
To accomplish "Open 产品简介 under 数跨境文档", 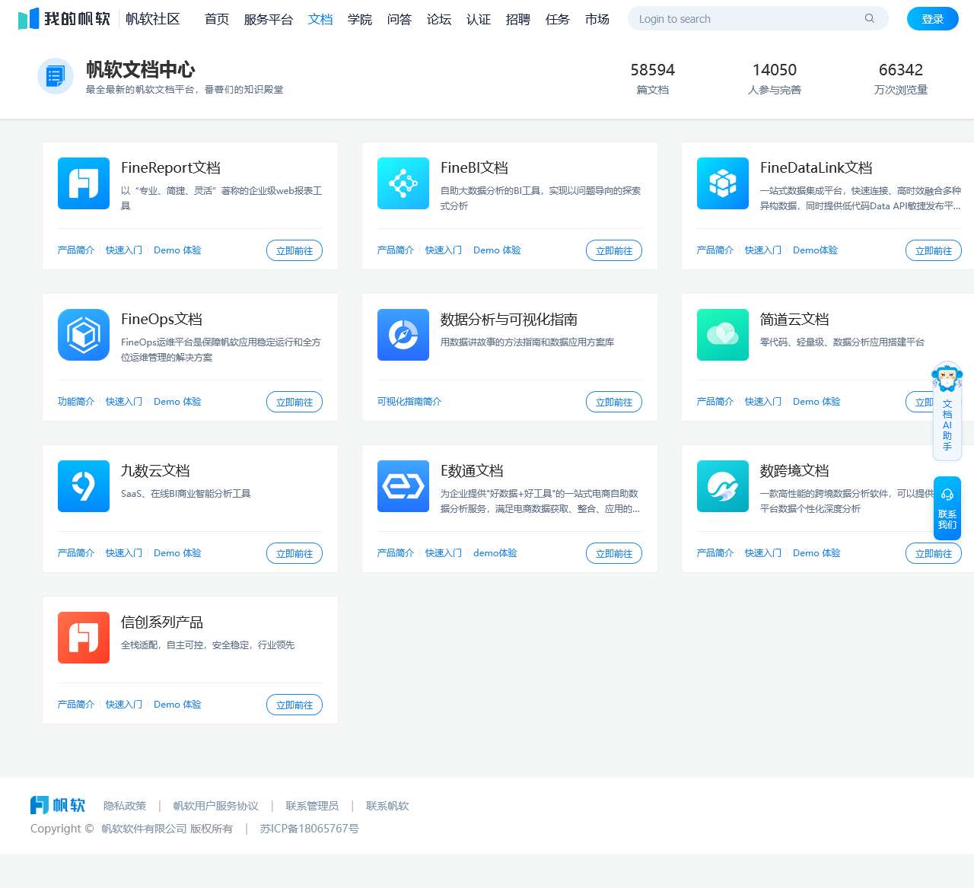I will tap(715, 553).
